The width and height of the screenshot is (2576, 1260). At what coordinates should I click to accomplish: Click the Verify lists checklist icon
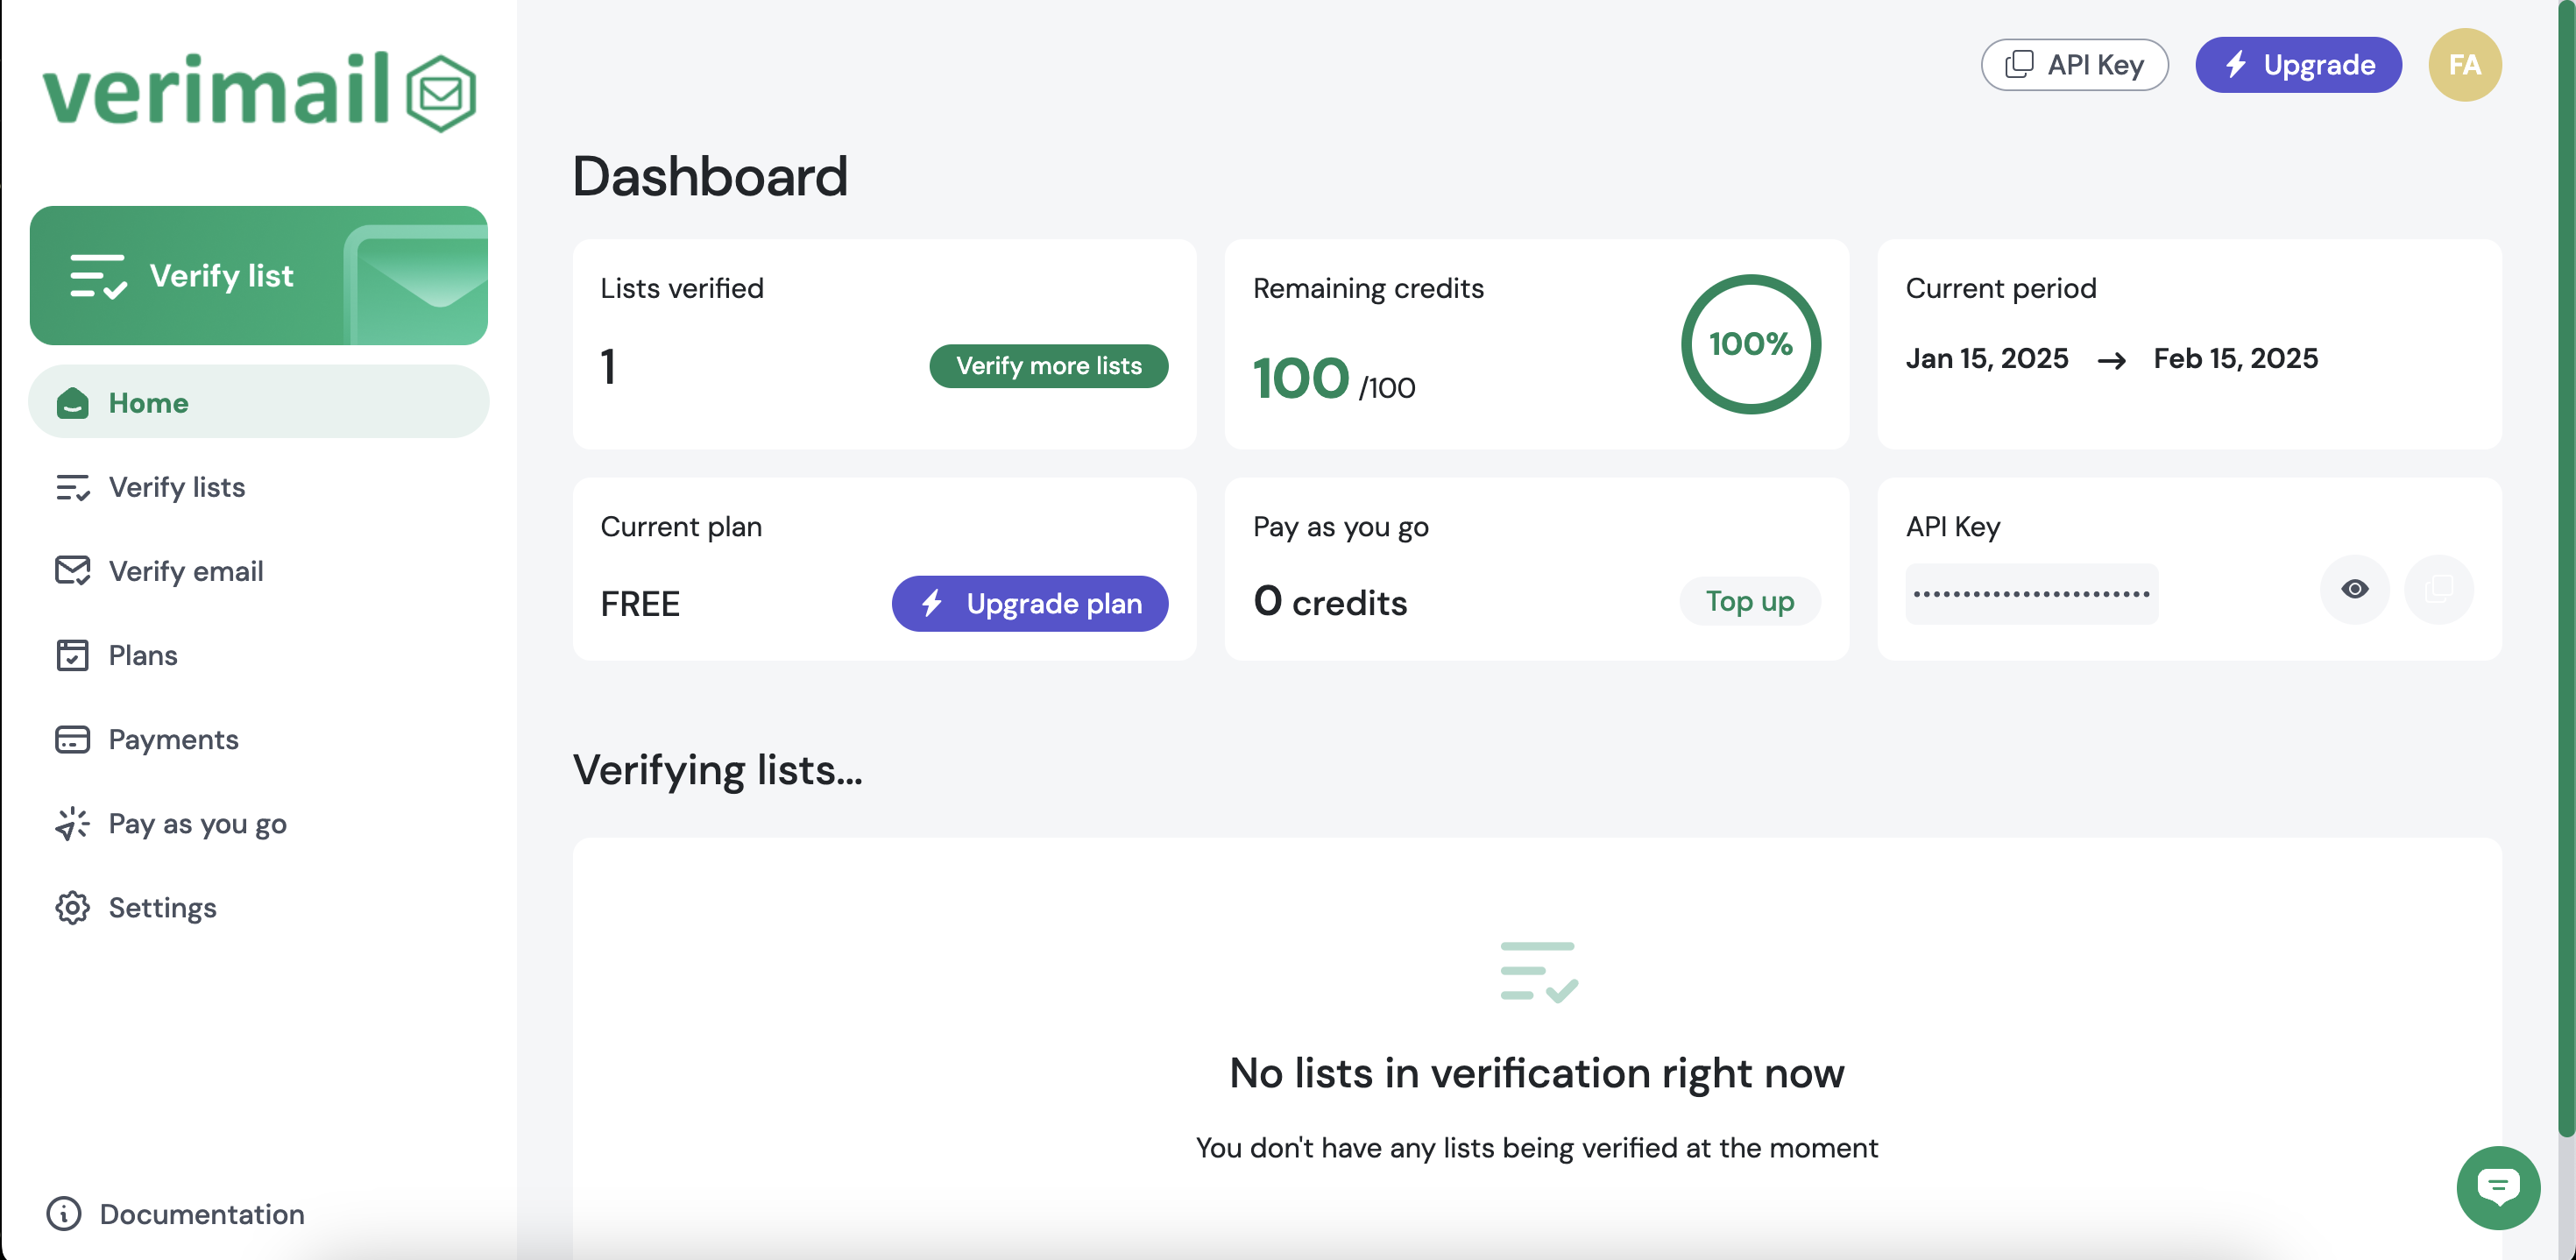click(x=73, y=487)
